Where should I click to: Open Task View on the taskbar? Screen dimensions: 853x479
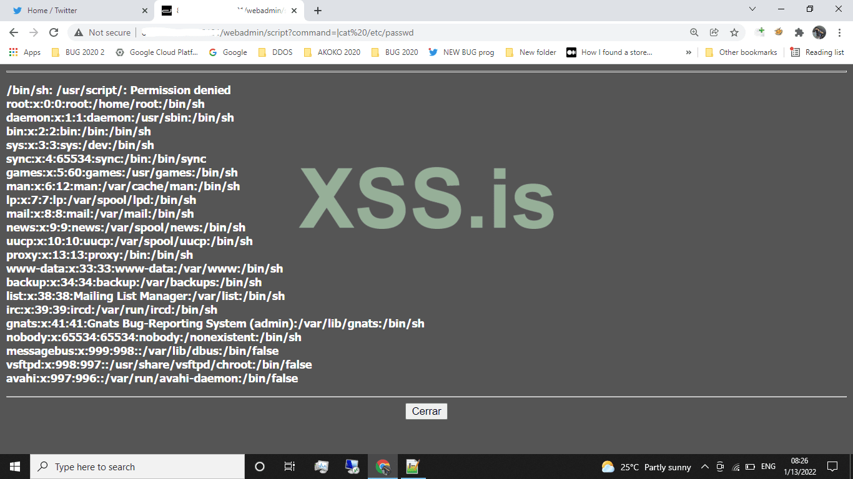290,467
